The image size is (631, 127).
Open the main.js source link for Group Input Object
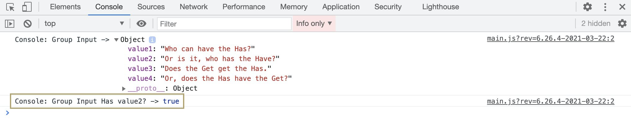click(551, 39)
